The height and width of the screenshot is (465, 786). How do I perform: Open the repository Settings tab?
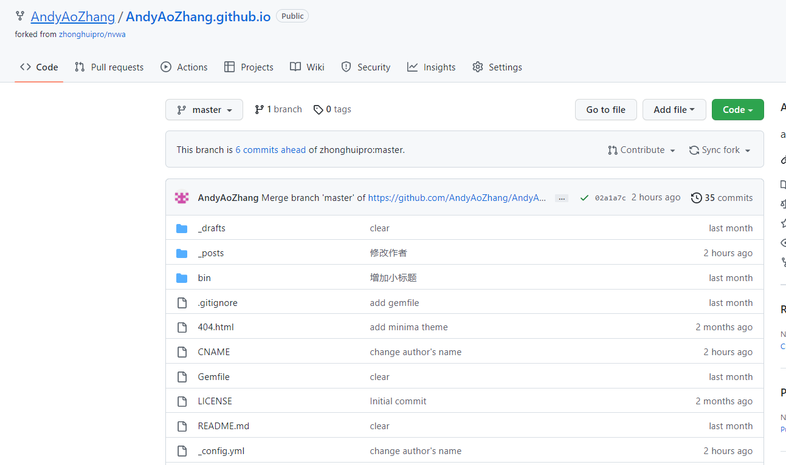(497, 67)
